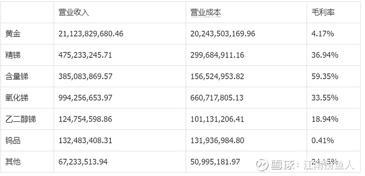Click the 氧化锑 row label

17,98
